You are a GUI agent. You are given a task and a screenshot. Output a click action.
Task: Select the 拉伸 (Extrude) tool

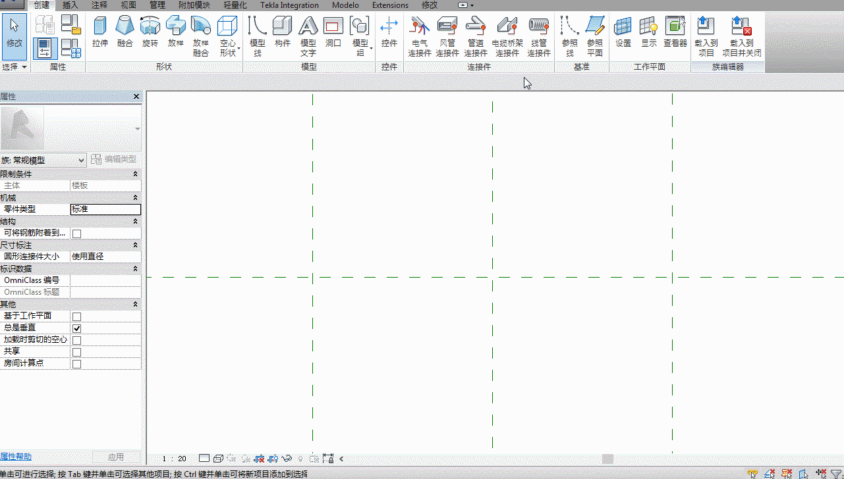100,32
